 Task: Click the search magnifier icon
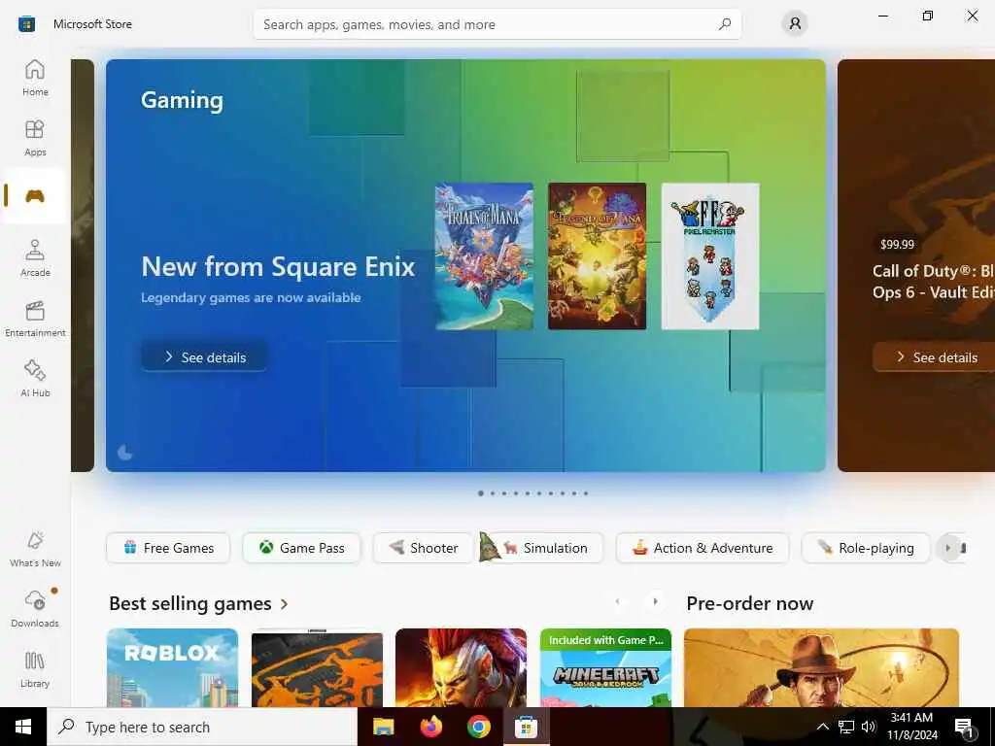click(725, 24)
